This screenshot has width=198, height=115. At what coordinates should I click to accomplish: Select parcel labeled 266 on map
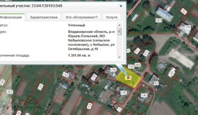tap(66, 75)
